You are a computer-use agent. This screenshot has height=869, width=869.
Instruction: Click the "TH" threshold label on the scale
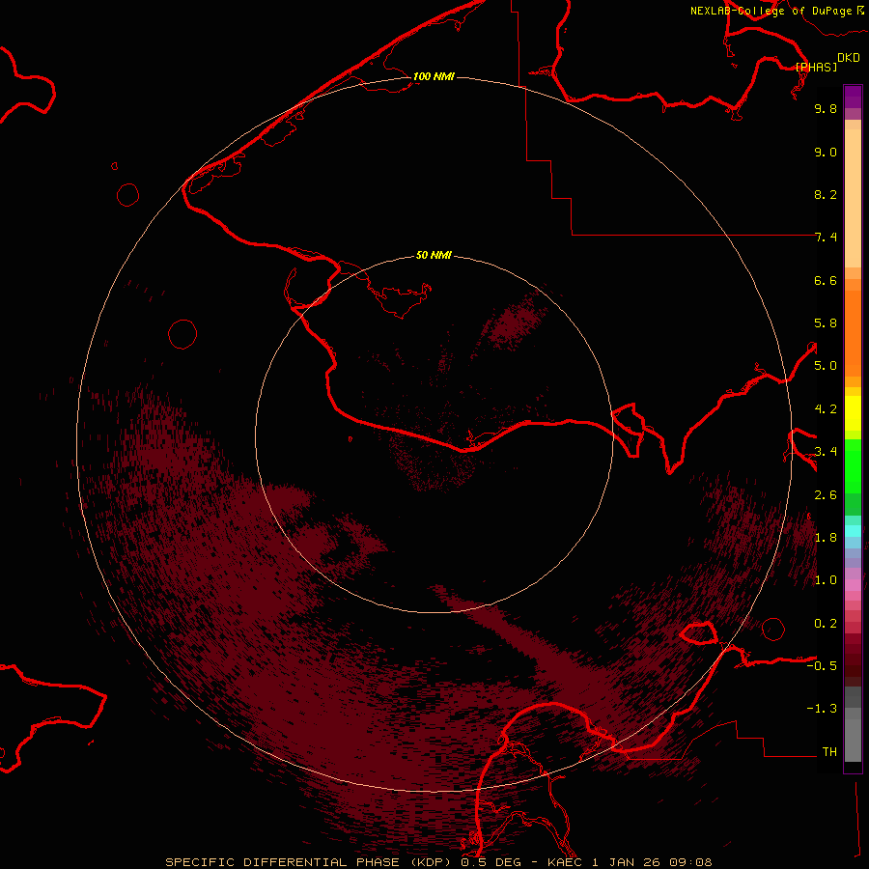point(829,751)
